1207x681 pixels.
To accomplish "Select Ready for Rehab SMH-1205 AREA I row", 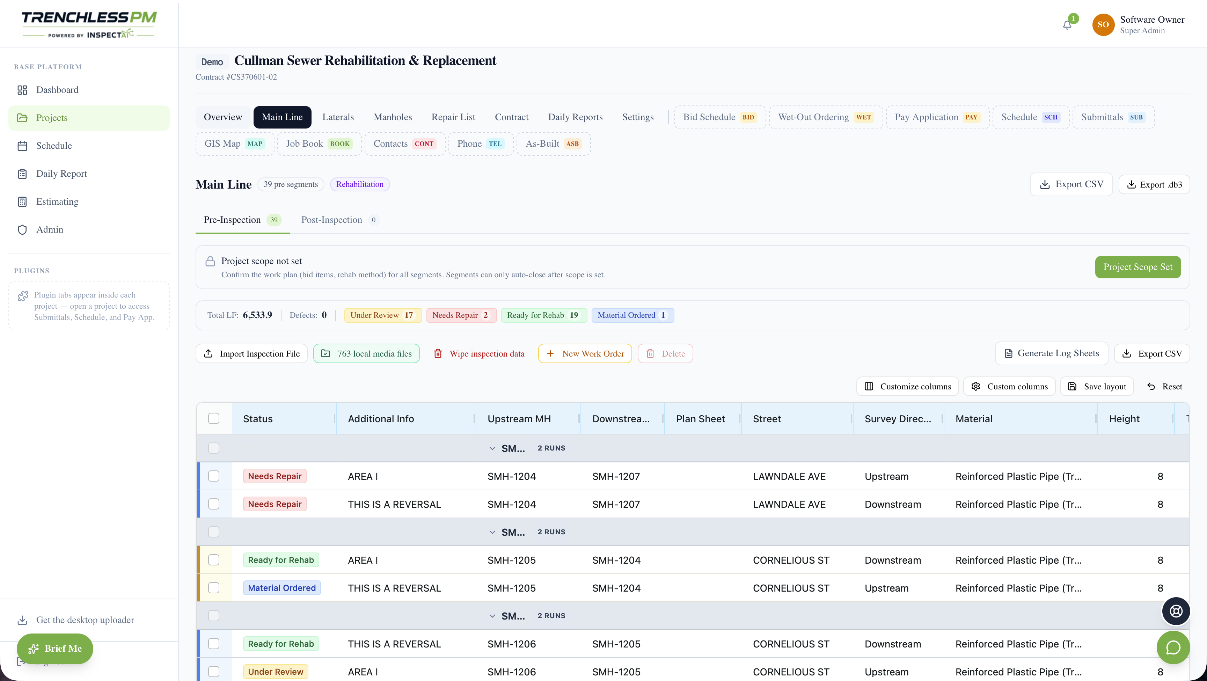I will coord(214,560).
